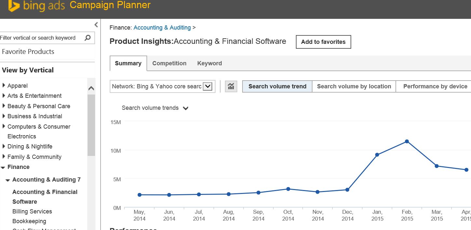Collapse the sidebar with the left chevron
The image size is (471, 230).
coord(96,25)
